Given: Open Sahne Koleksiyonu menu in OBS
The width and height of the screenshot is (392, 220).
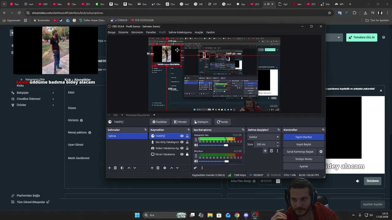Looking at the screenshot, I should coord(180,32).
